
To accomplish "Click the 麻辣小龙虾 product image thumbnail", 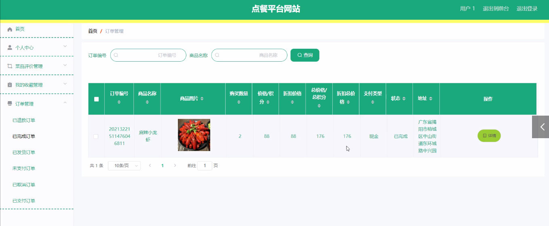I will 194,135.
